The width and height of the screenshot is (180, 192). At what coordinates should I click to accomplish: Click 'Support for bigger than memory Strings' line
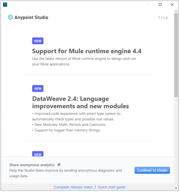(x=66, y=130)
